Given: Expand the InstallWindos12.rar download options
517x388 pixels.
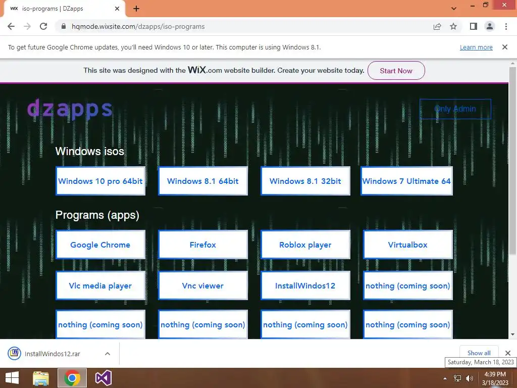Looking at the screenshot, I should (x=108, y=354).
